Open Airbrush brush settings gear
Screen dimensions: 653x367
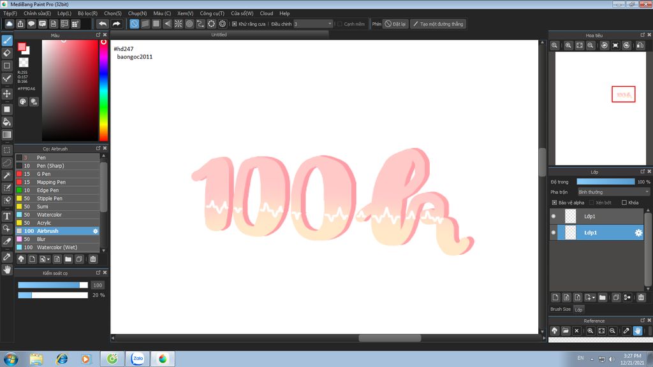[96, 231]
